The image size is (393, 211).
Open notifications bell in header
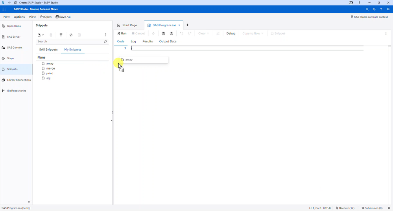click(374, 9)
